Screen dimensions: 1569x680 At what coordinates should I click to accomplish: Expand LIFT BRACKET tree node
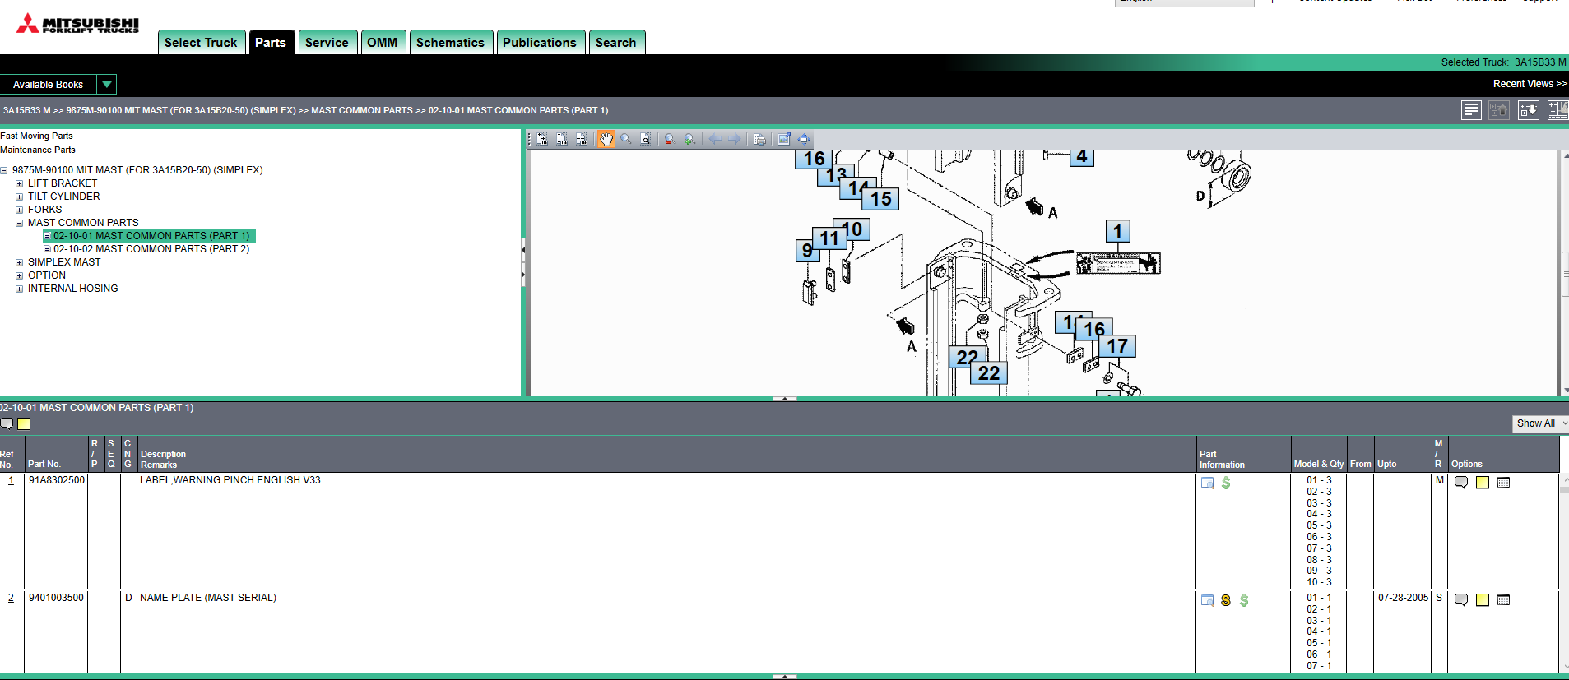(x=20, y=183)
